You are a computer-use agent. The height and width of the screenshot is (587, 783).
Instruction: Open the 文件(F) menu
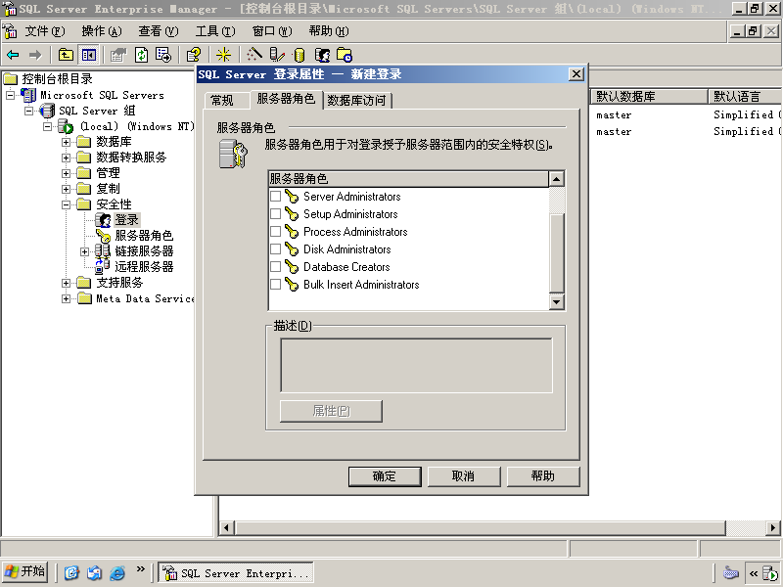[x=44, y=31]
